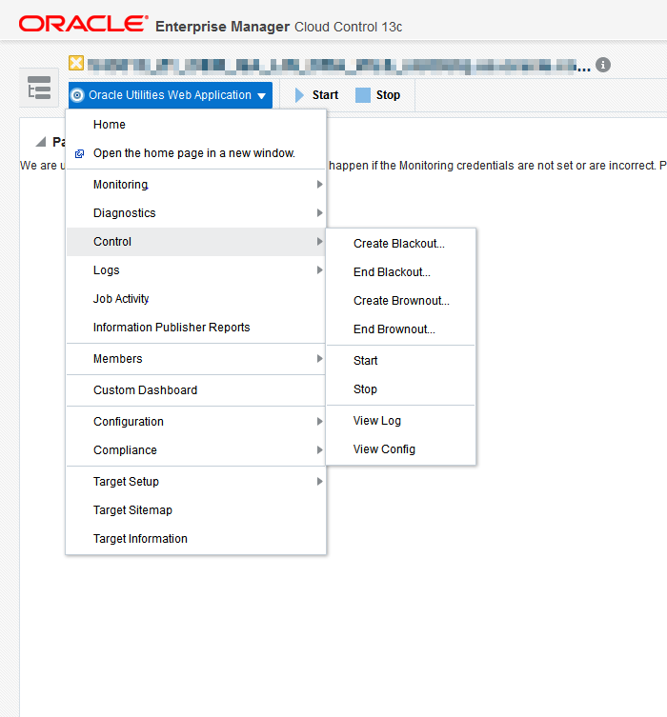
Task: Click the Oracle Utilities target type icon
Action: pos(77,95)
